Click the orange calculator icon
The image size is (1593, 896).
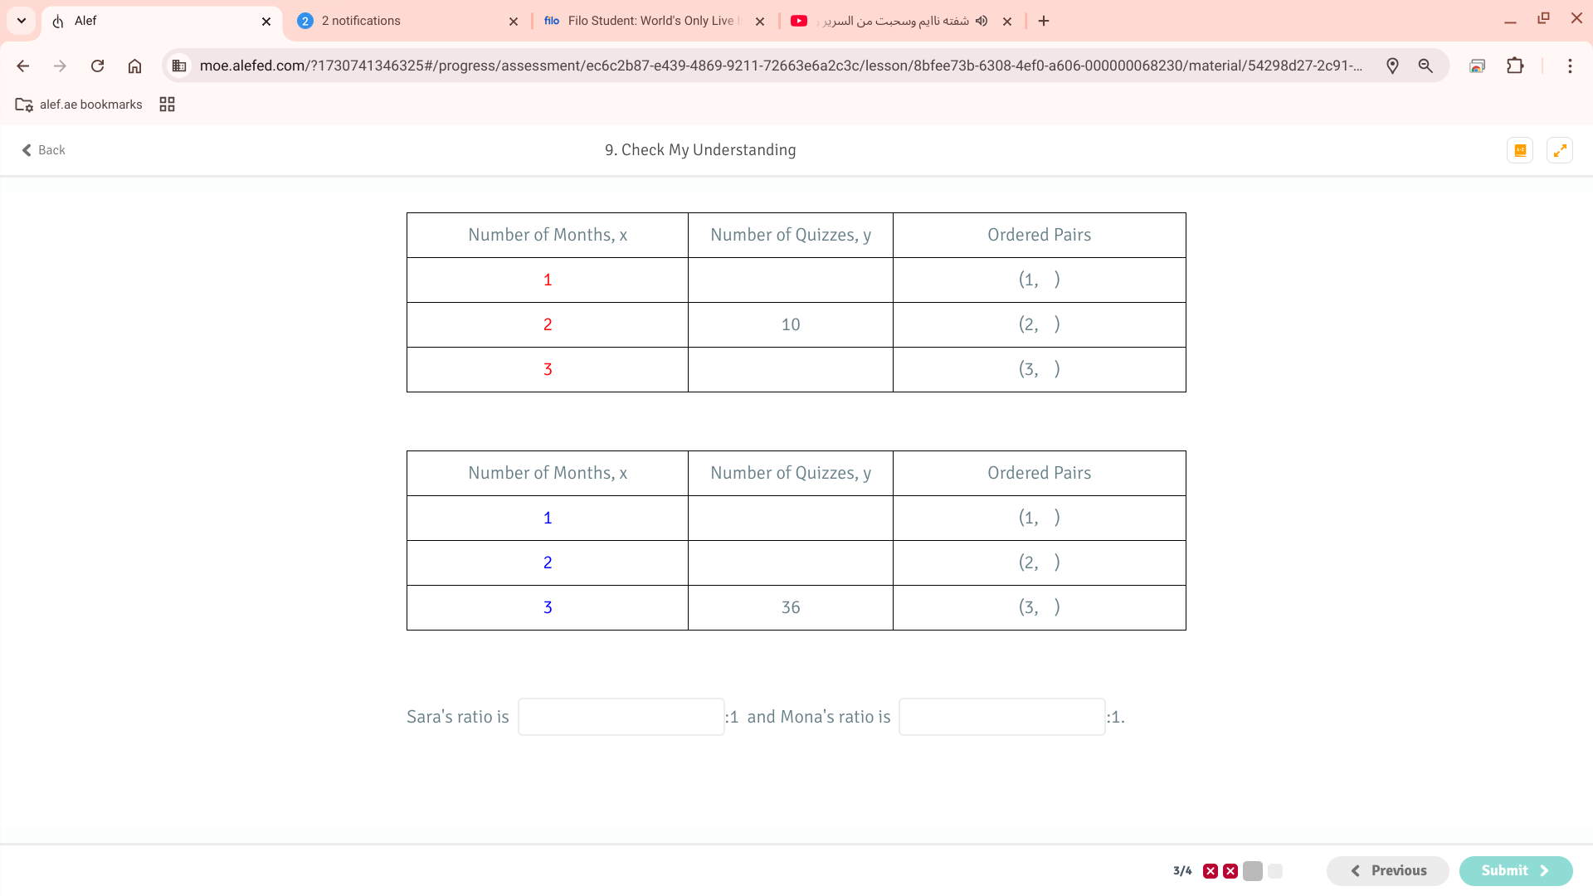pyautogui.click(x=1520, y=150)
